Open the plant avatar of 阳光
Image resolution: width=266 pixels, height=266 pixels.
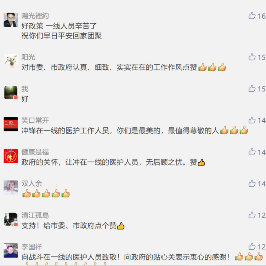point(11,61)
